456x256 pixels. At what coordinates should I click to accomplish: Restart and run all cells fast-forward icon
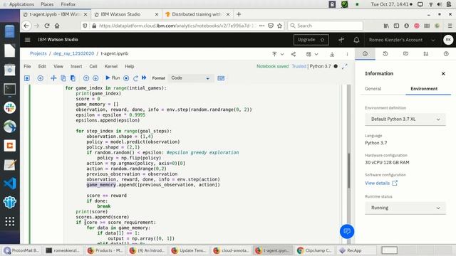coord(144,78)
